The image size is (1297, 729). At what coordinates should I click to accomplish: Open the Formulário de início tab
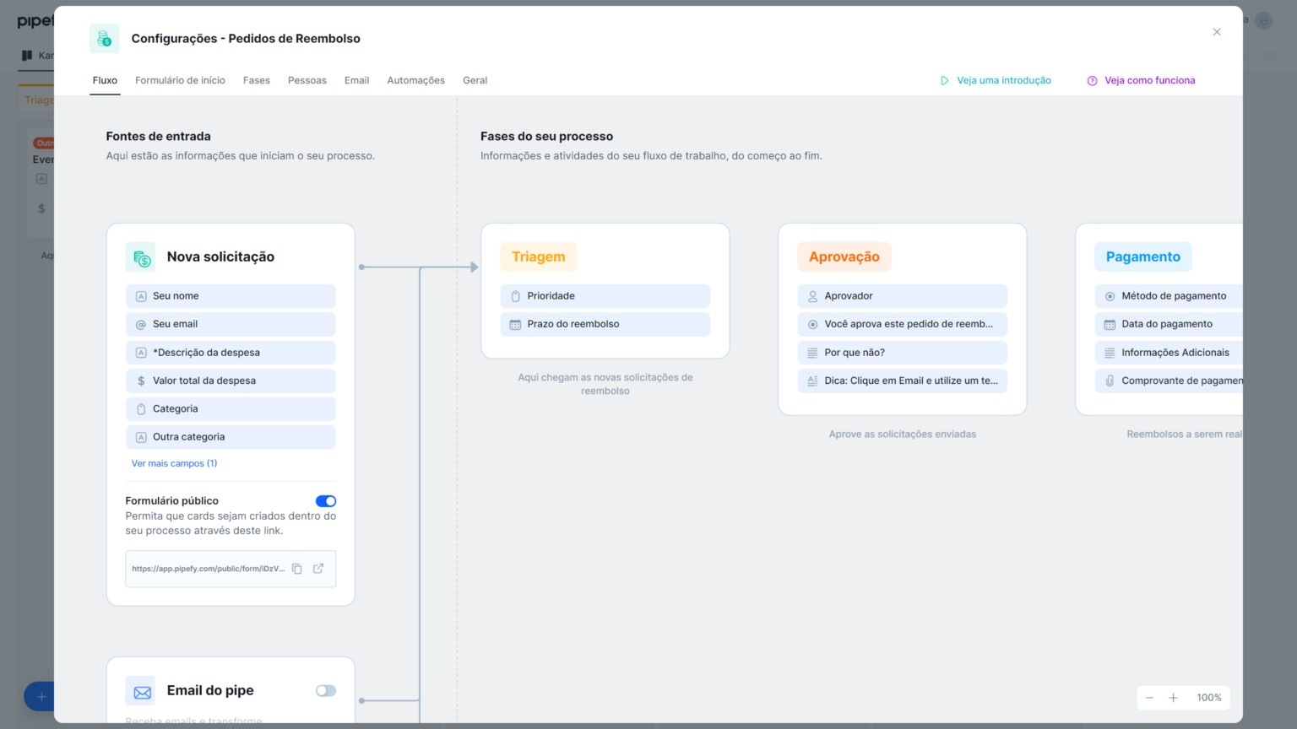(x=180, y=80)
